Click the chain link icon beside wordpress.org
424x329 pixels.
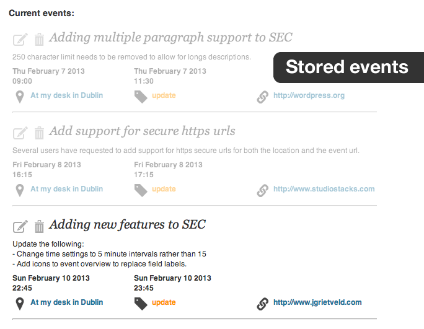tap(263, 97)
